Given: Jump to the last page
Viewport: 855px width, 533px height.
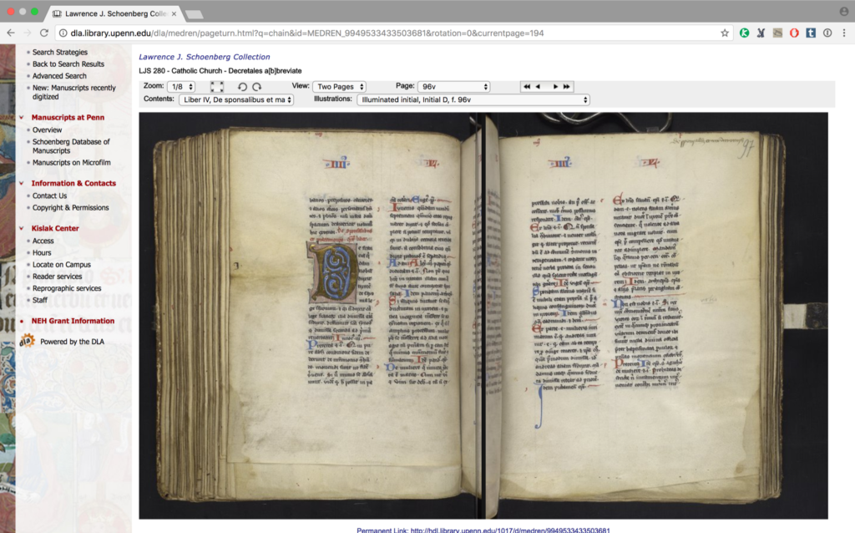Looking at the screenshot, I should [x=567, y=87].
